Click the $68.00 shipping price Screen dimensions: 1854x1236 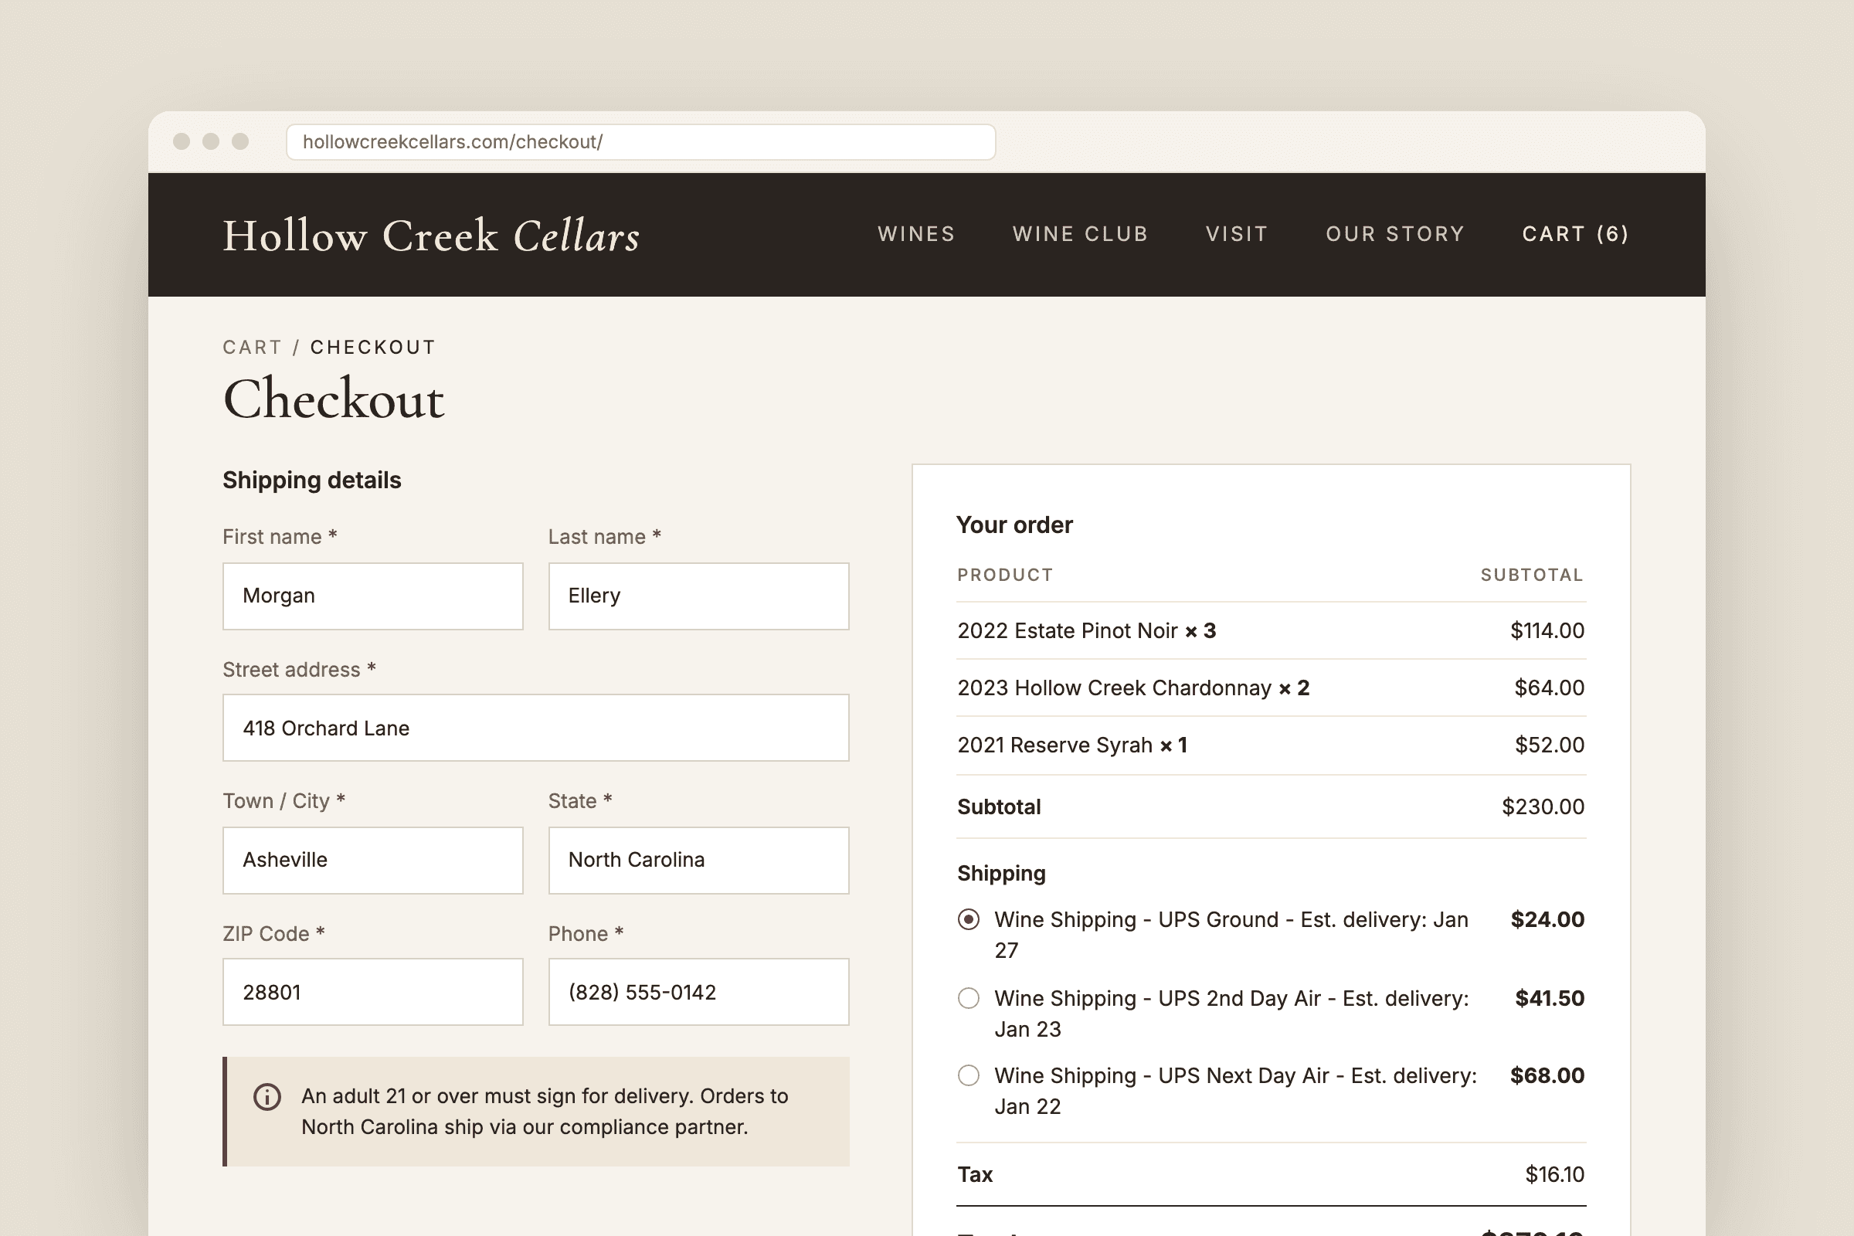(1547, 1076)
